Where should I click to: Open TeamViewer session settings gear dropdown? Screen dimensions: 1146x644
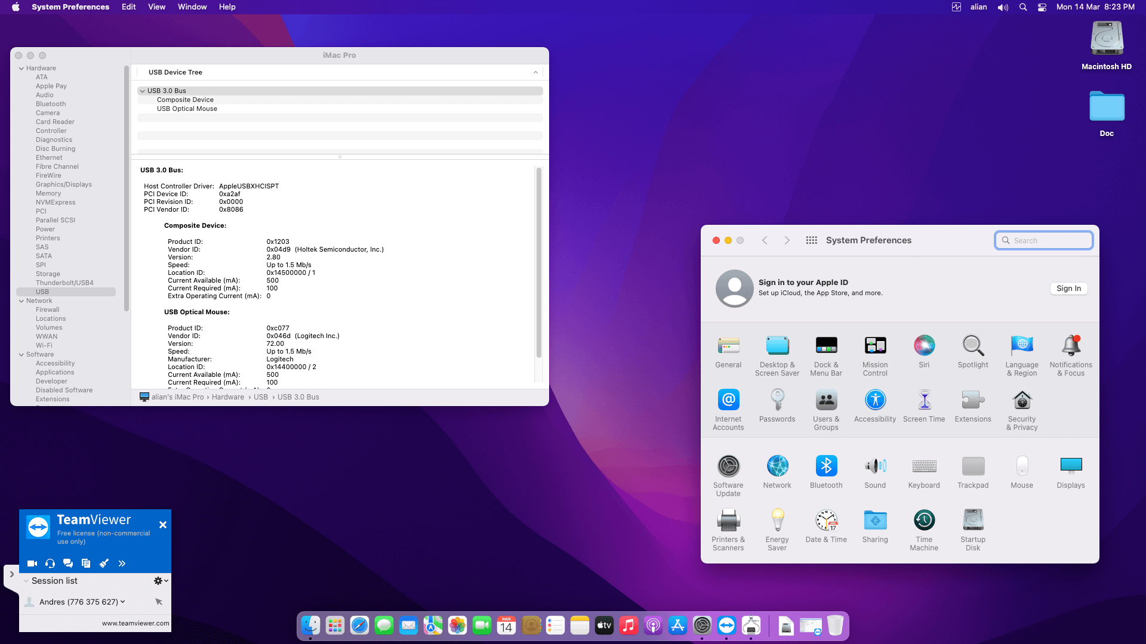(161, 581)
